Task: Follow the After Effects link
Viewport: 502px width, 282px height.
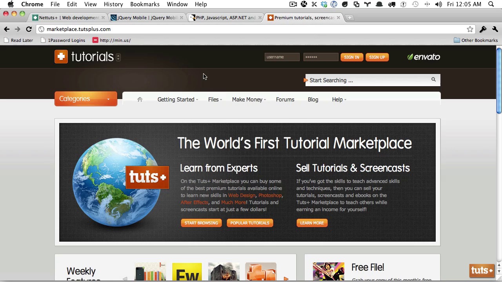Action: pyautogui.click(x=195, y=202)
